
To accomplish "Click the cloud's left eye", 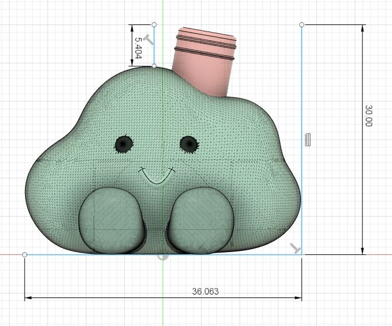I will point(123,144).
